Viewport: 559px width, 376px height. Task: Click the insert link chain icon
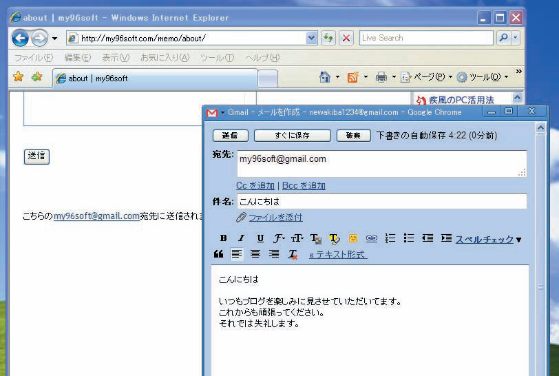coord(372,238)
